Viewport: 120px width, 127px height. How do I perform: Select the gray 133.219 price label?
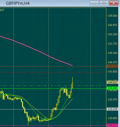point(113,109)
